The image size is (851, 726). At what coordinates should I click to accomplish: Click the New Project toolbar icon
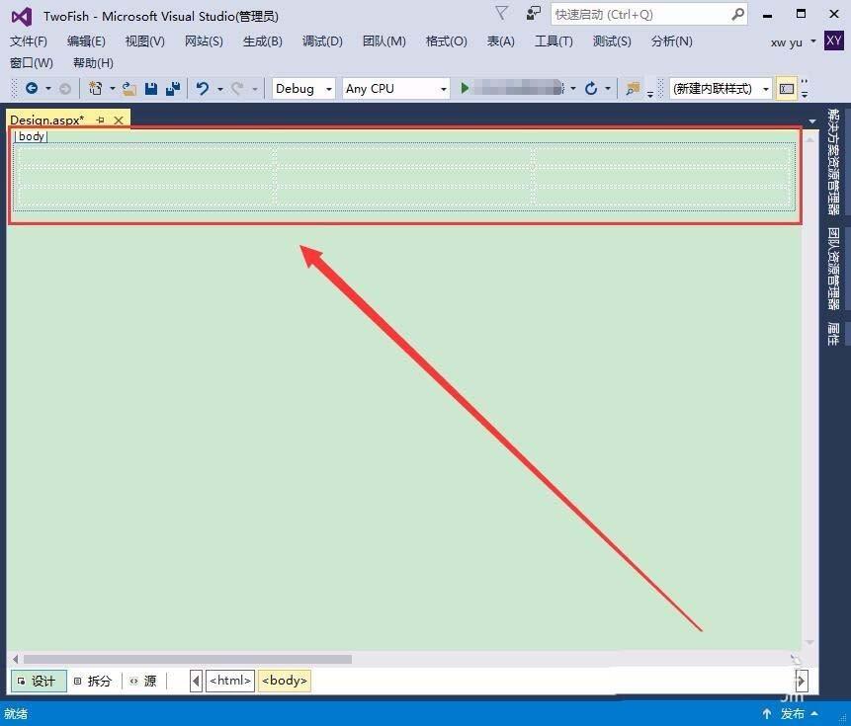click(95, 88)
